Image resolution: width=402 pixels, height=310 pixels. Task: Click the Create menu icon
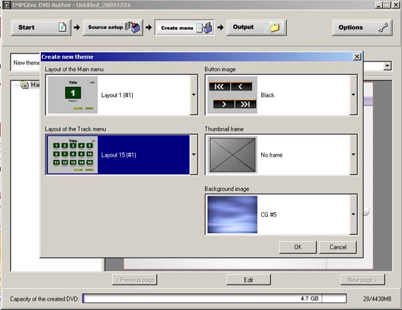tap(204, 27)
